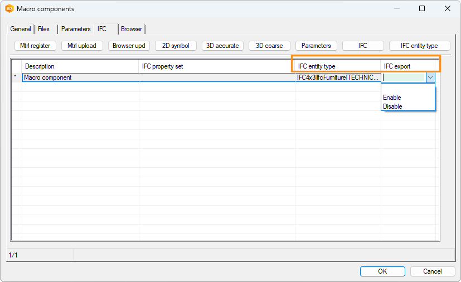Viewport: 461px width, 282px height.
Task: Choose Enable from the IFC export list
Action: pyautogui.click(x=392, y=98)
